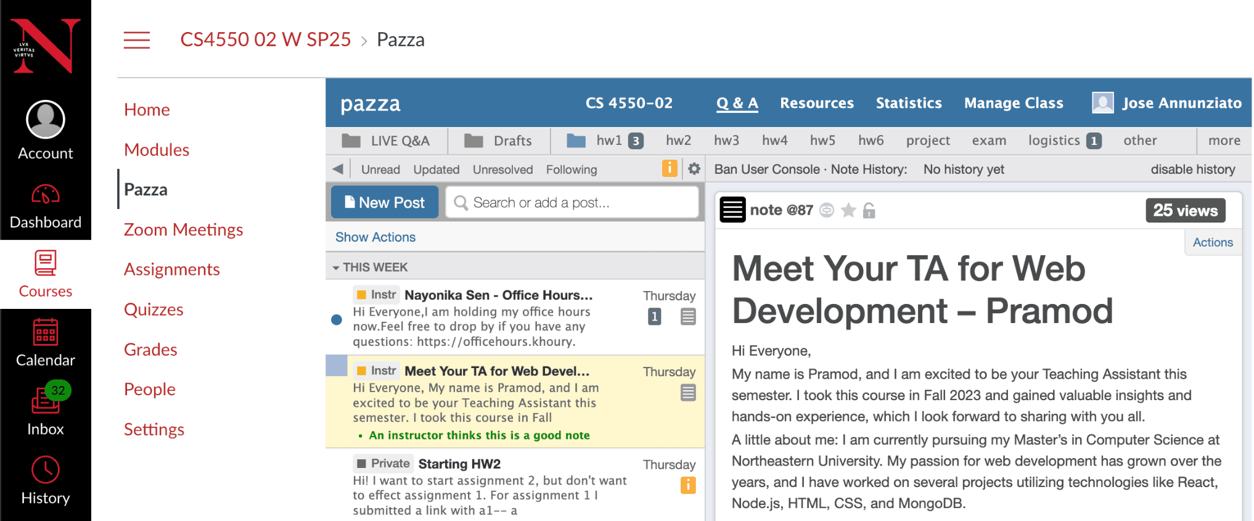Go to the Dashboard speedometer icon
Viewport: 1254px width, 521px height.
tap(46, 195)
